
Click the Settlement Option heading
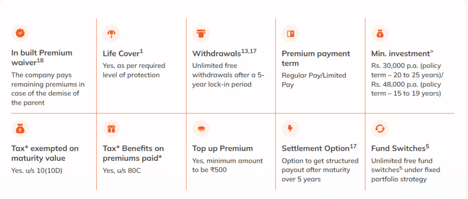pos(319,148)
